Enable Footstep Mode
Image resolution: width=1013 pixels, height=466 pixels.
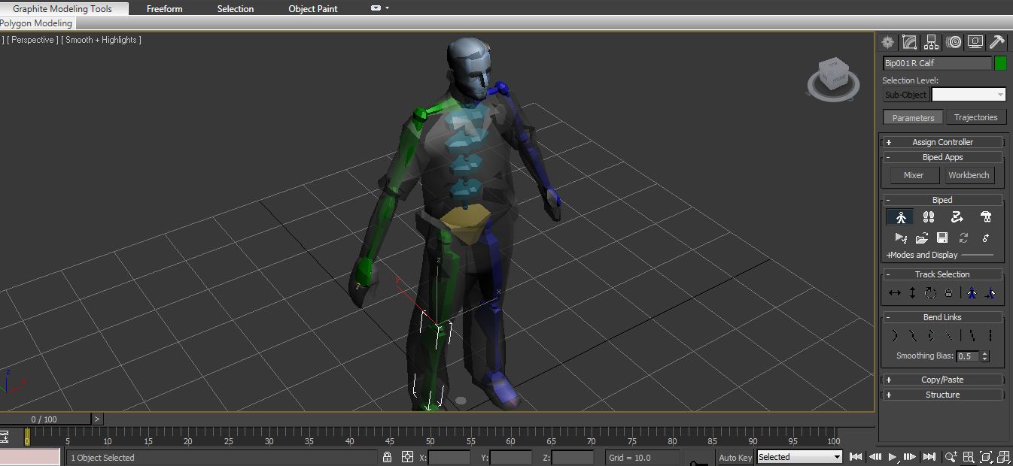point(929,216)
